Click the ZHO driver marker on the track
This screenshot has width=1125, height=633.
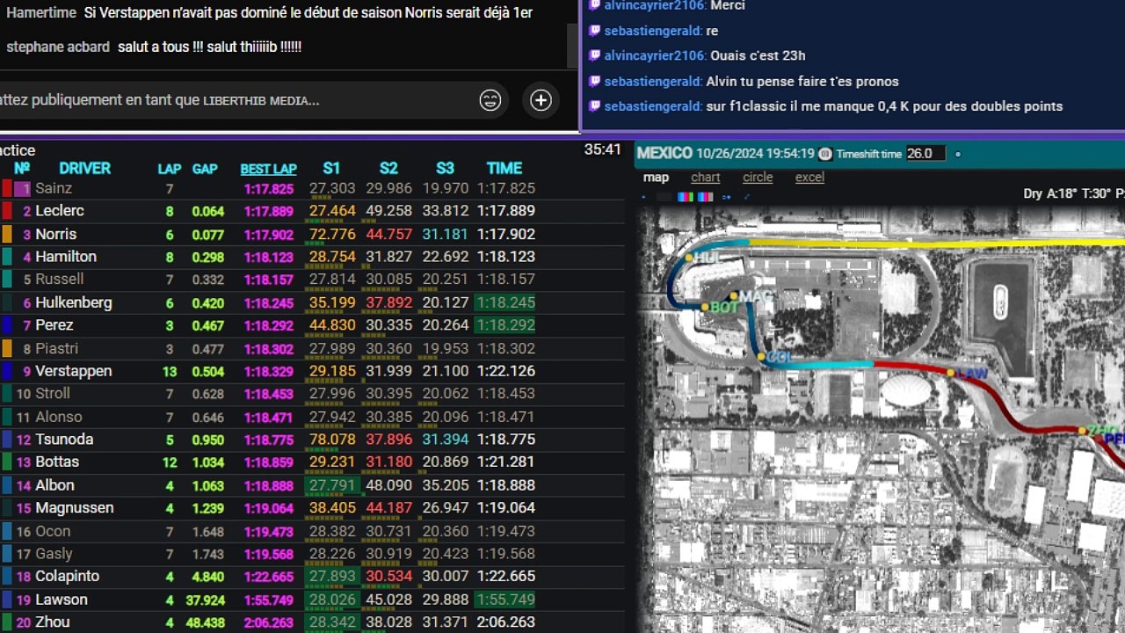[x=1082, y=431]
